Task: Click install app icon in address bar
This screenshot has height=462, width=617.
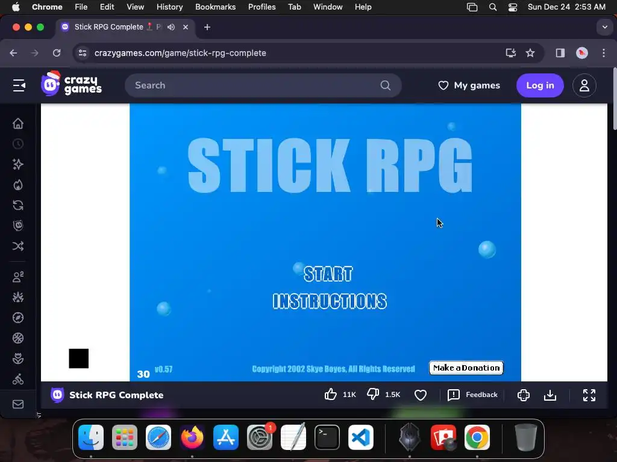Action: (x=511, y=53)
